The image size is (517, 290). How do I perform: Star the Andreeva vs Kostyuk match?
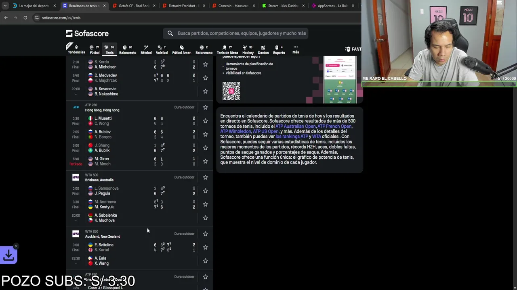coord(205,204)
